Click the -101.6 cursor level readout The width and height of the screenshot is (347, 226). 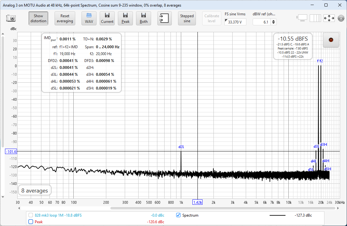[x=11, y=152]
